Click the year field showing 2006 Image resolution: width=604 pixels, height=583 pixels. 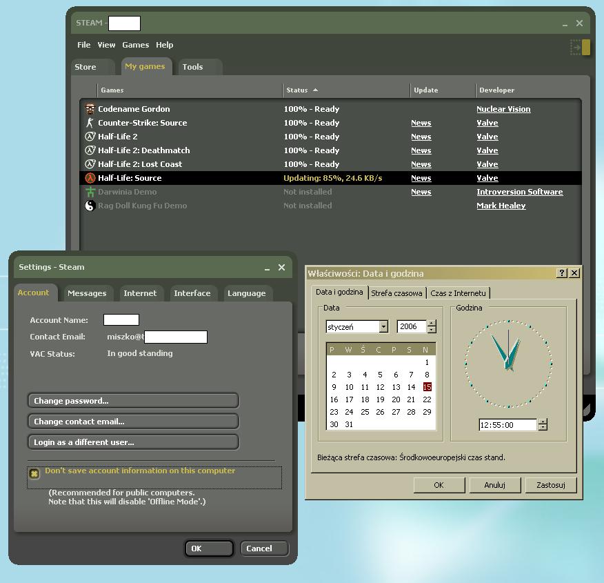412,327
